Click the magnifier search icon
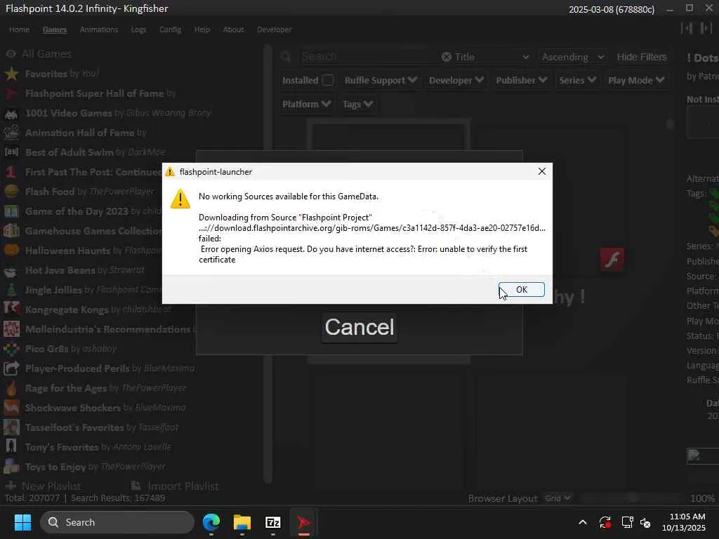Viewport: 719px width, 539px height. coord(286,57)
